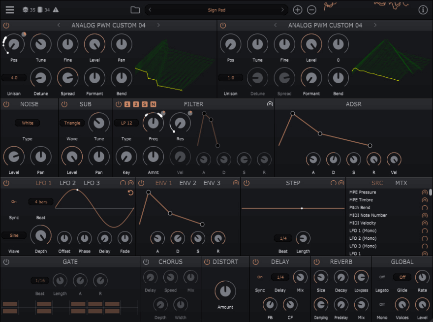
Task: Click the modulation assign icon in the Filter header
Action: click(270, 104)
